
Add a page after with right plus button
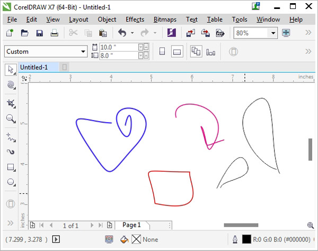[x=110, y=225]
